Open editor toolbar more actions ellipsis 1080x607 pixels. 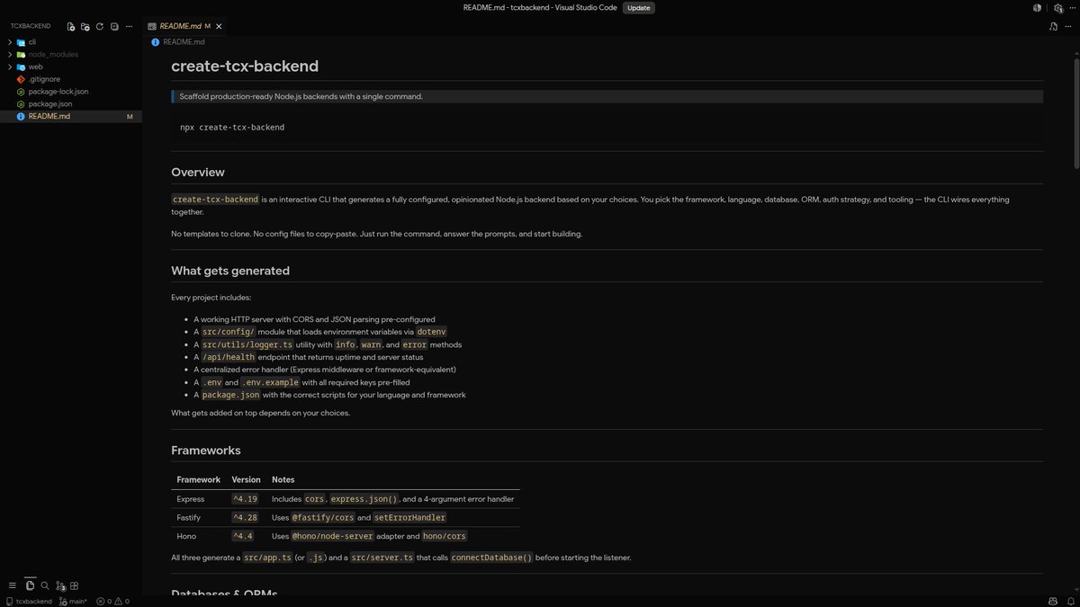pyautogui.click(x=1067, y=27)
